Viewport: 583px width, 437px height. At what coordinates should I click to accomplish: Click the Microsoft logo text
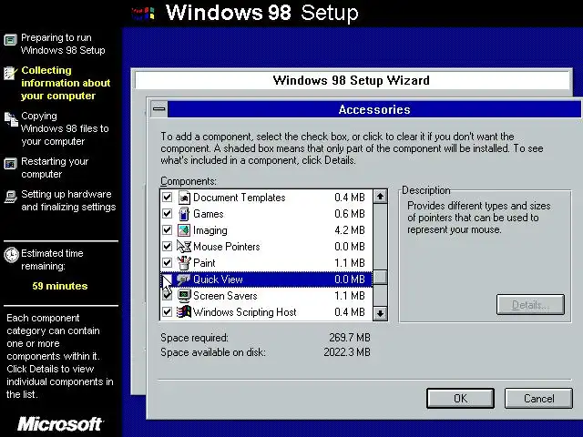click(60, 423)
